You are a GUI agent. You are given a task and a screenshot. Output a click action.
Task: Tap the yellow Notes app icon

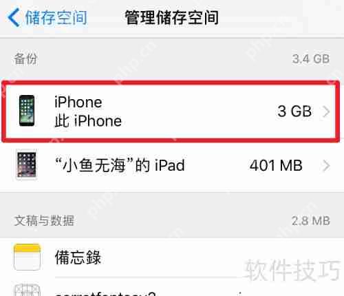tap(27, 257)
